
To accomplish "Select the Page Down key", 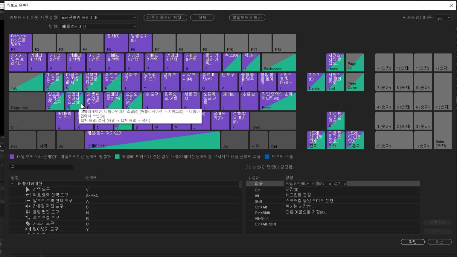I will 355,82.
